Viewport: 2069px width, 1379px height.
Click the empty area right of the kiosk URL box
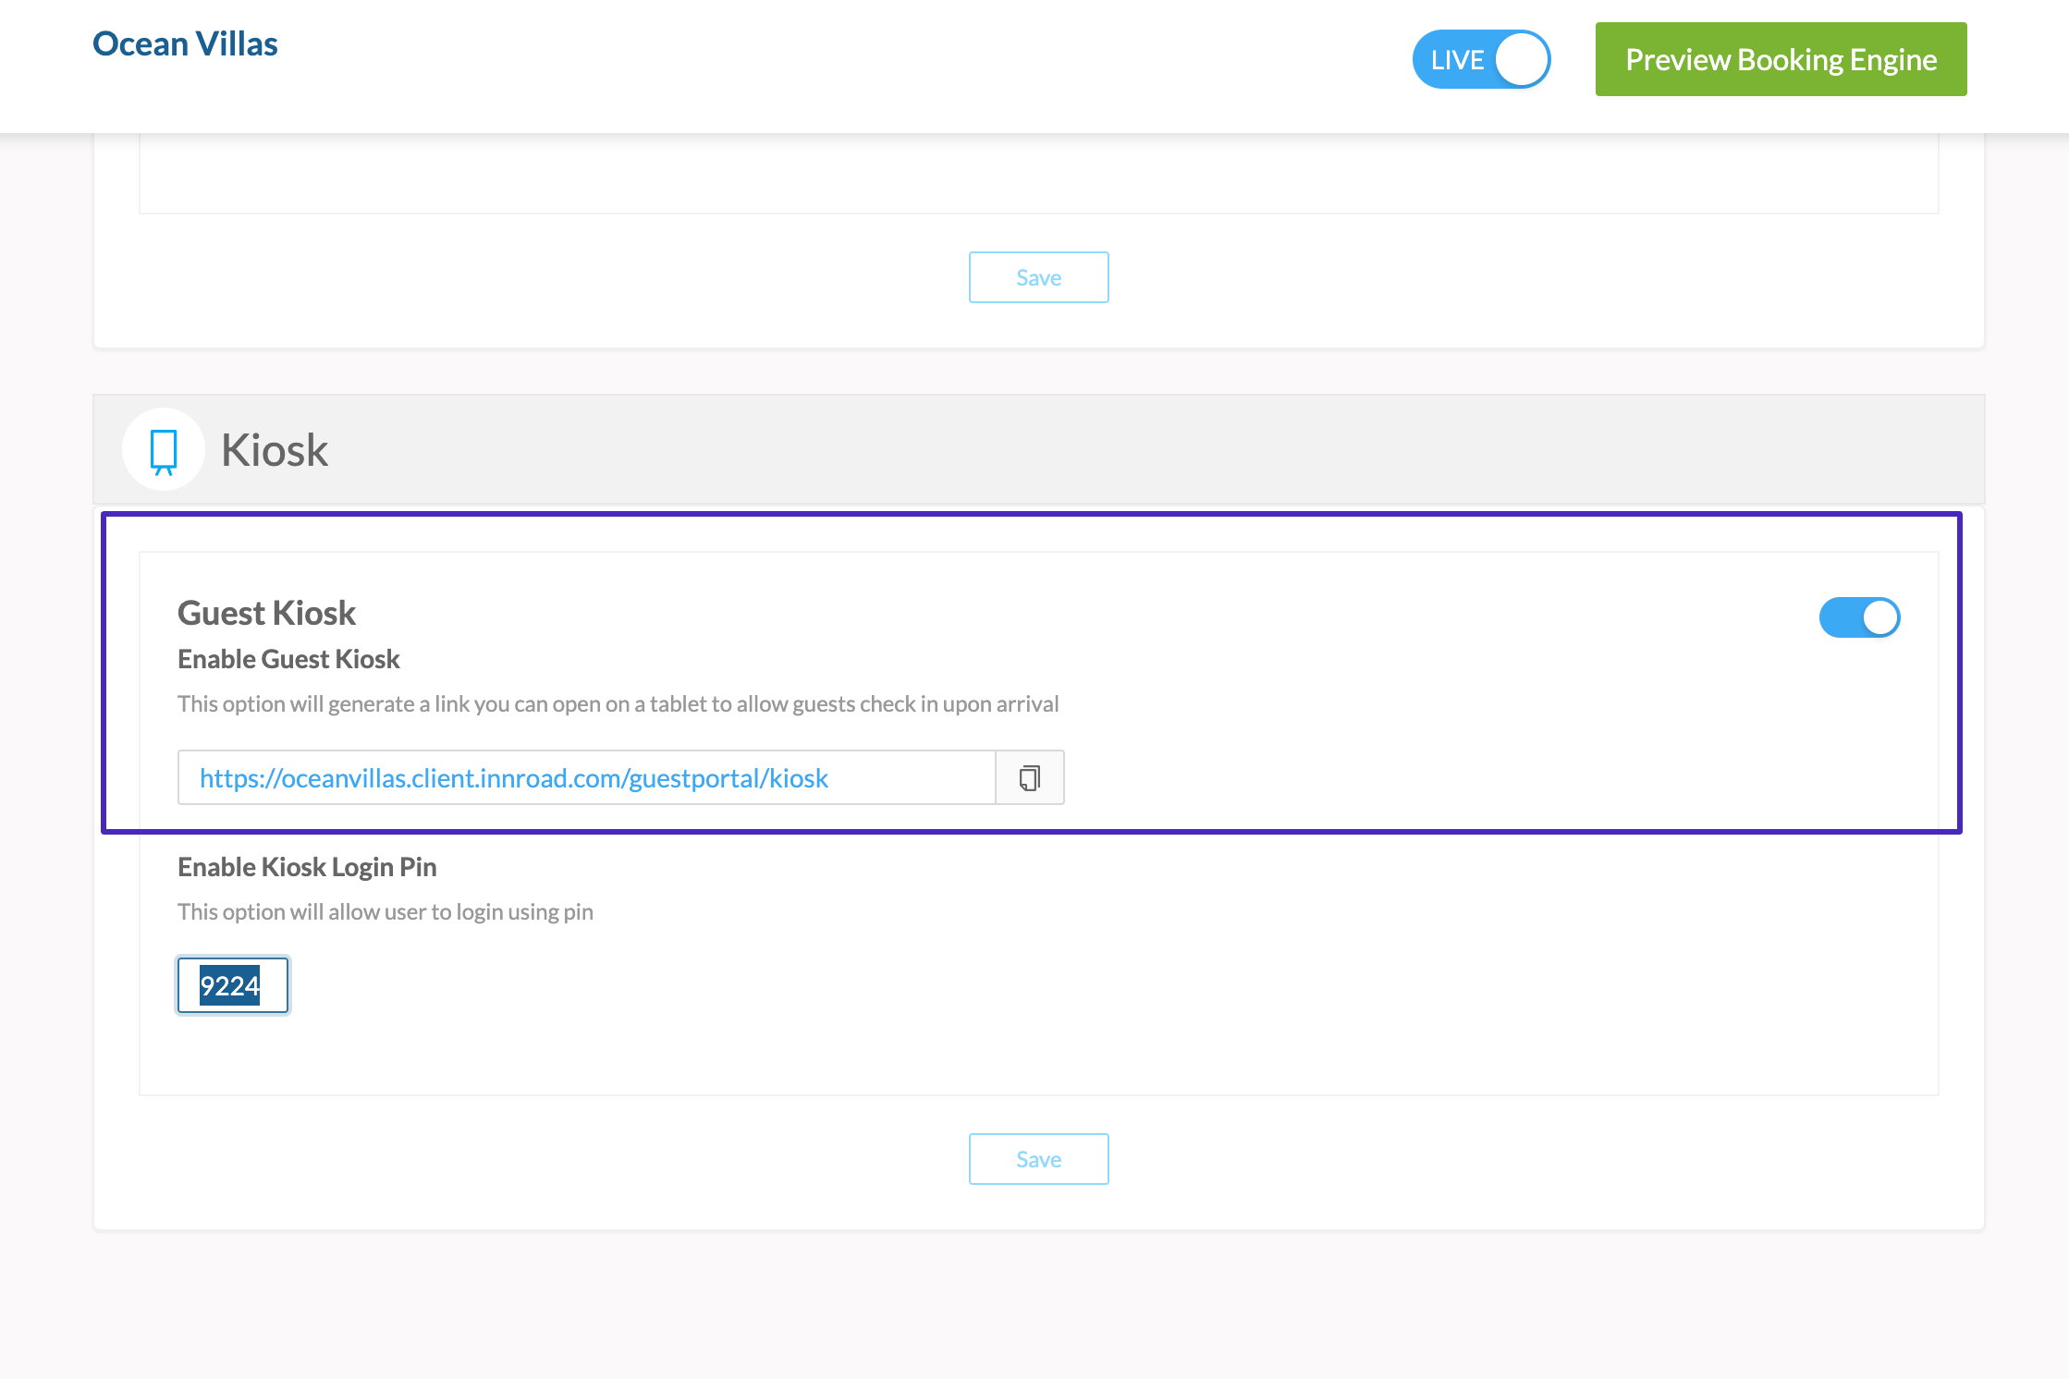point(1479,777)
